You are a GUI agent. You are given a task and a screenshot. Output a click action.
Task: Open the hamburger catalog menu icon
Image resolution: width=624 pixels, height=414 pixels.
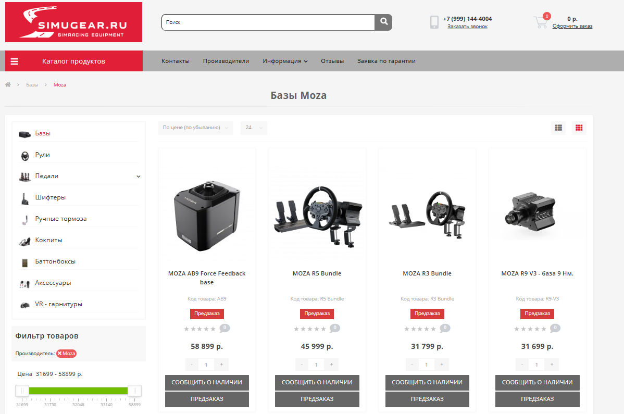point(15,61)
